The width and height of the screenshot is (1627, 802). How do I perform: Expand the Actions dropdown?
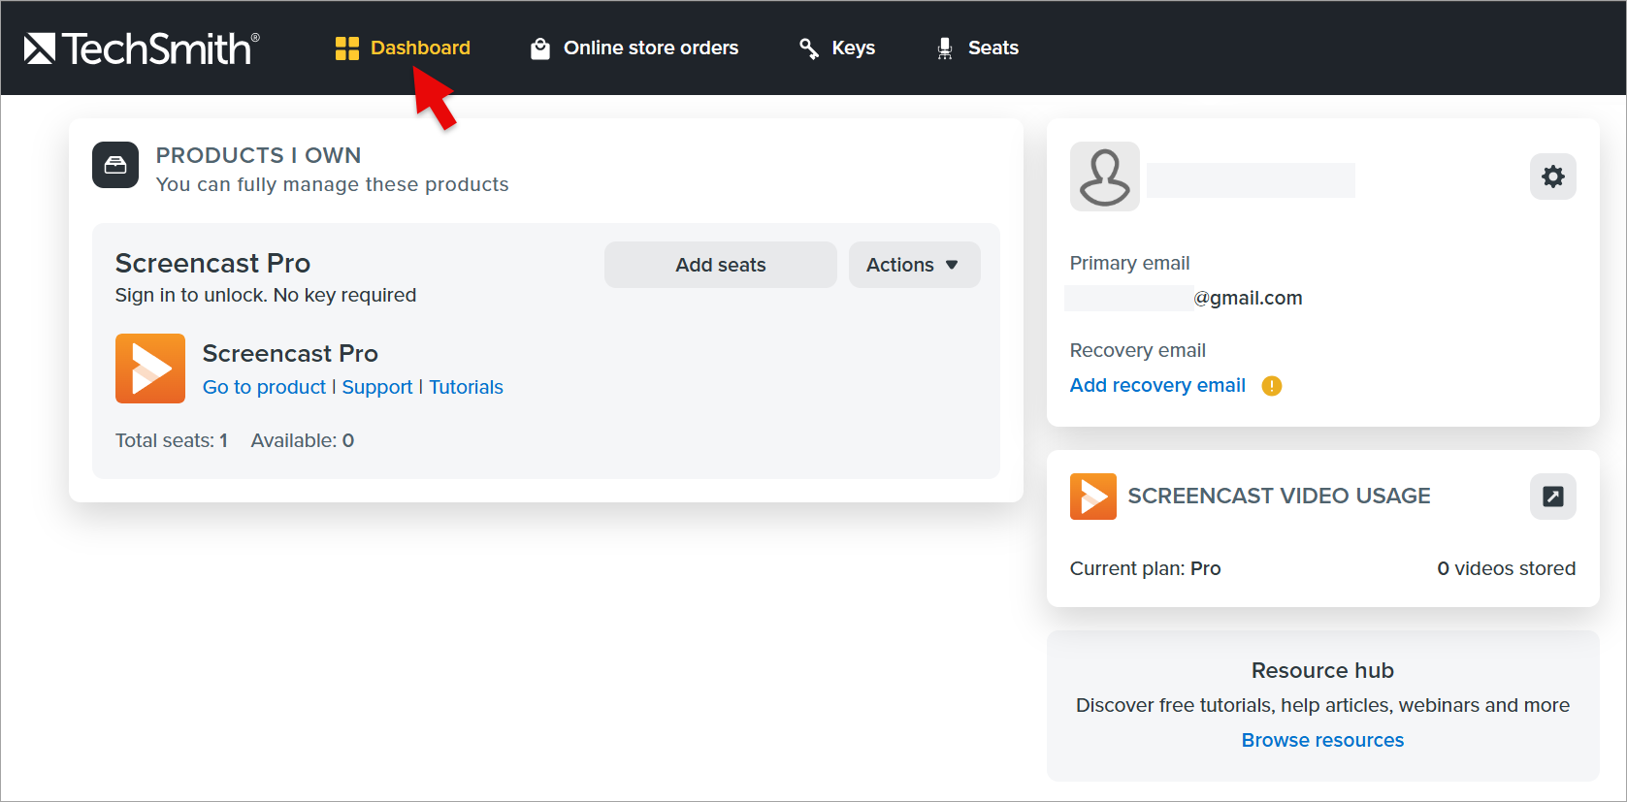pyautogui.click(x=915, y=265)
